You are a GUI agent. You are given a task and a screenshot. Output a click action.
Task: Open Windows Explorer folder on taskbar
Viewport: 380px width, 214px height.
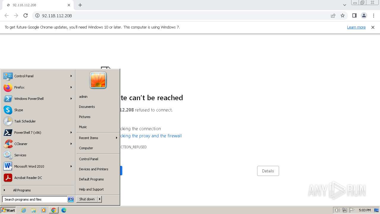pos(34,210)
